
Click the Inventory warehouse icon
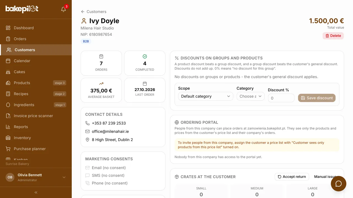(8, 138)
